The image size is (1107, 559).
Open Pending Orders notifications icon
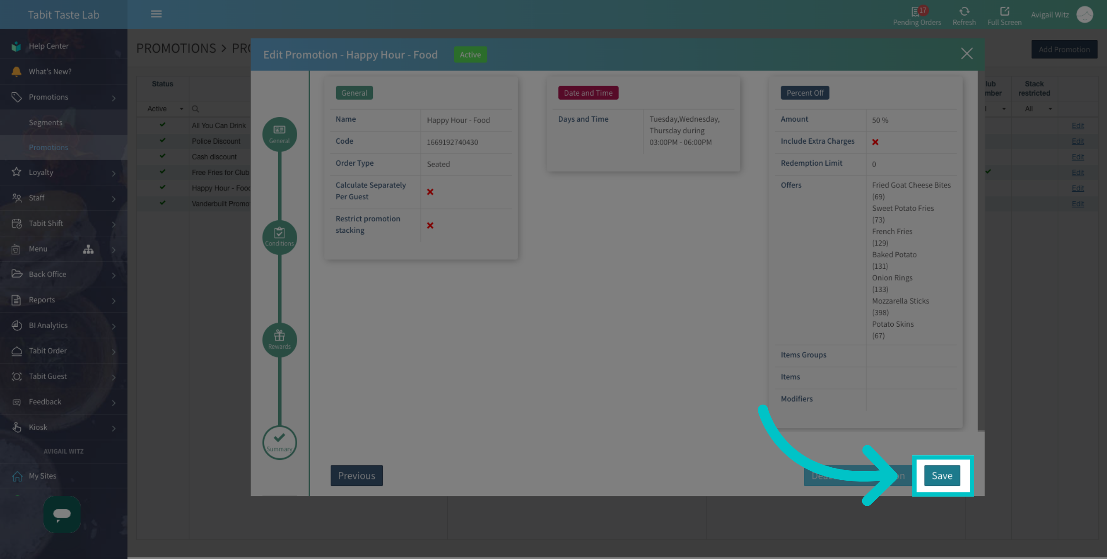tap(917, 16)
